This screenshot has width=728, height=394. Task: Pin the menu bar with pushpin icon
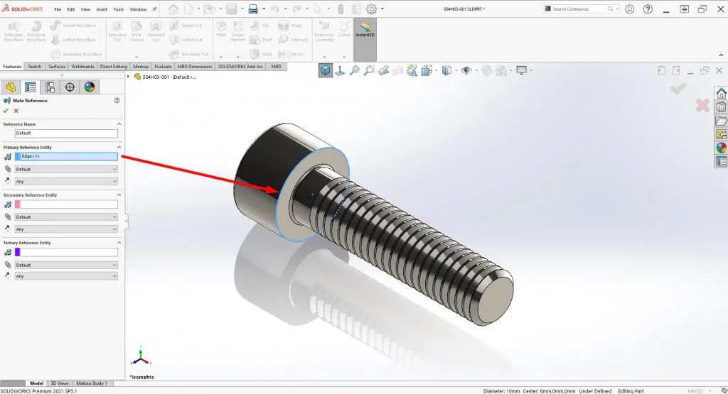coord(154,9)
